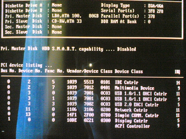Viewport: 186px width, 139px height.
Task: Click the 'LBA,ATA 100,' value
Action: click(67, 16)
